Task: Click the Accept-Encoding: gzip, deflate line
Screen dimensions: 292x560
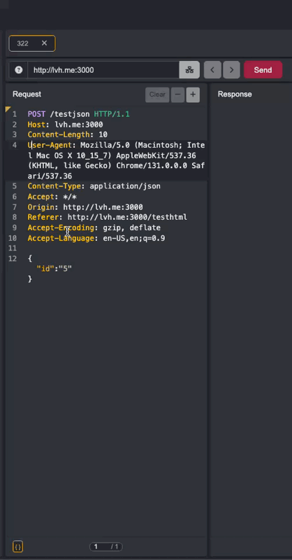Action: [x=94, y=227]
